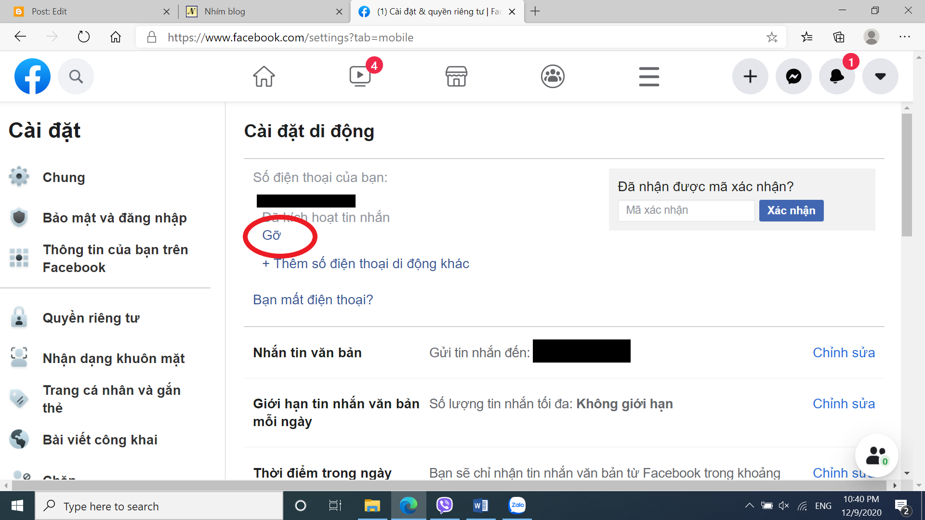Open the hamburger menu icon
Screen dimensions: 925x520
649,76
